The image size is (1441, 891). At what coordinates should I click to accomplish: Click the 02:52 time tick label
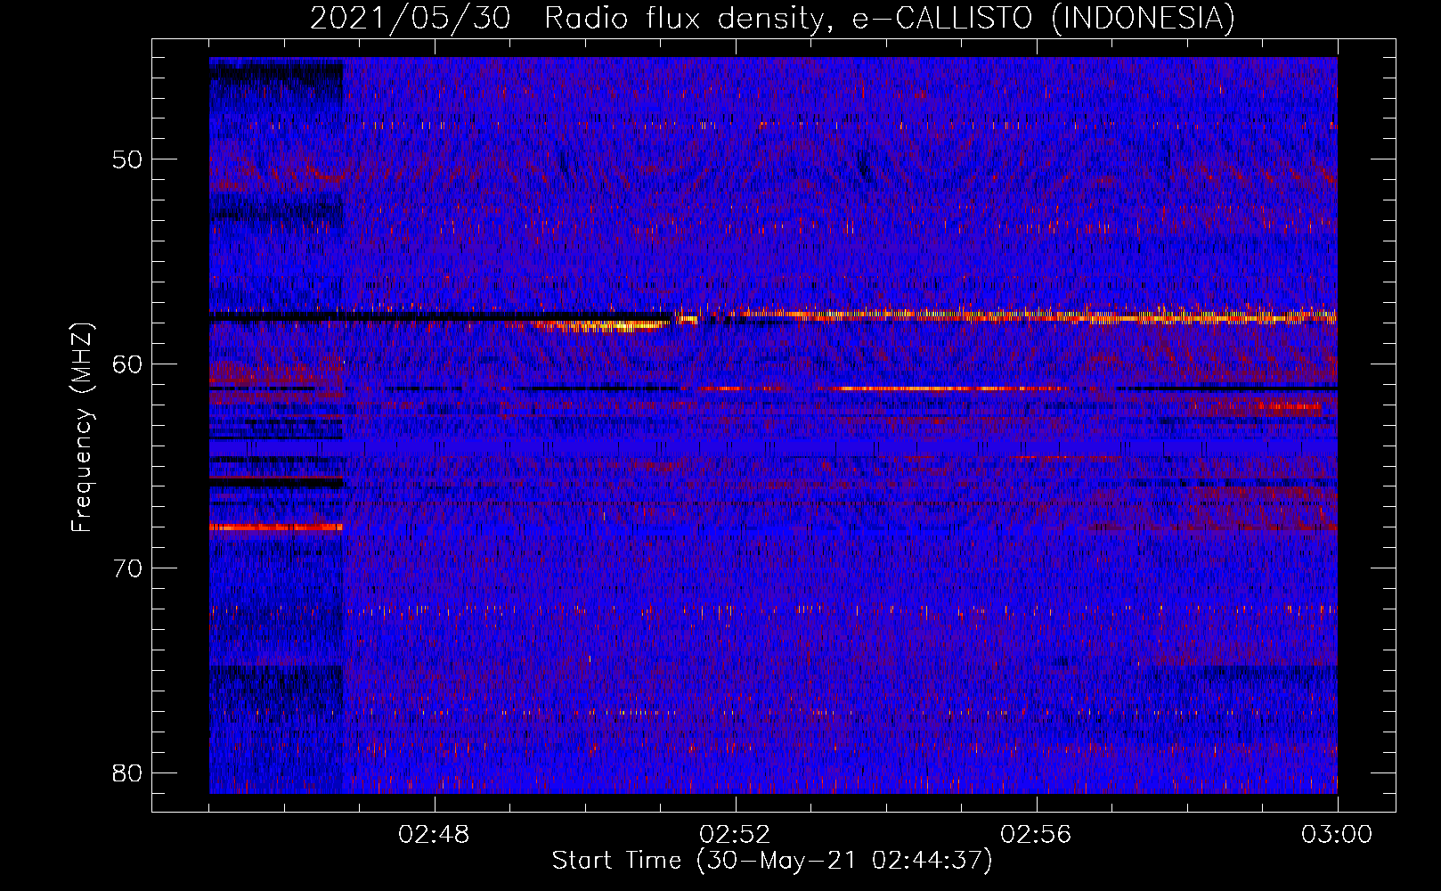coord(736,835)
